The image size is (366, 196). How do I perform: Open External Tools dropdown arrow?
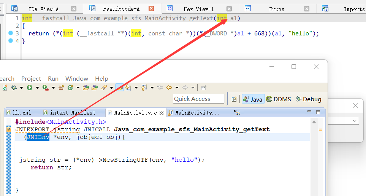pyautogui.click(x=53, y=88)
